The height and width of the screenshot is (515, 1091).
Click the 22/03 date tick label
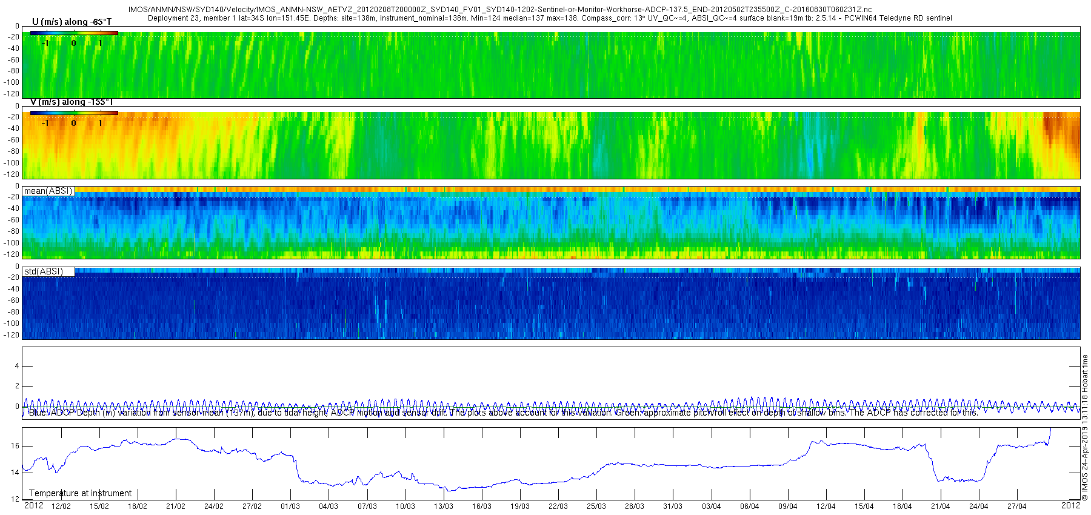(x=558, y=507)
